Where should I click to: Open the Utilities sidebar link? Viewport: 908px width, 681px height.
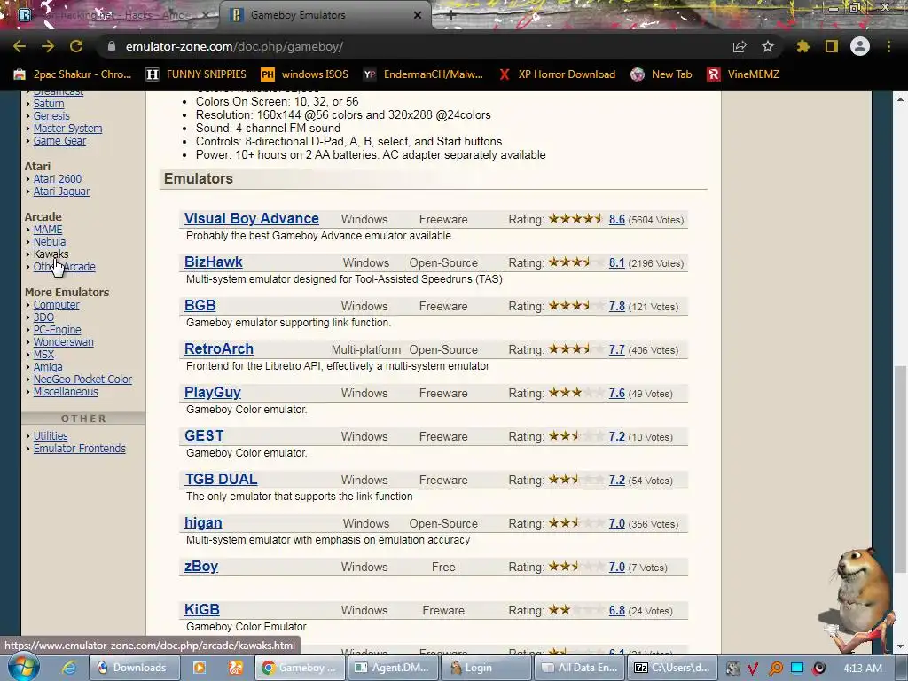(x=51, y=436)
